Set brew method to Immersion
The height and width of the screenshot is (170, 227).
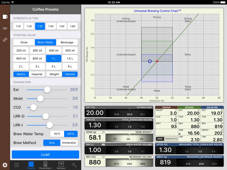(69, 143)
